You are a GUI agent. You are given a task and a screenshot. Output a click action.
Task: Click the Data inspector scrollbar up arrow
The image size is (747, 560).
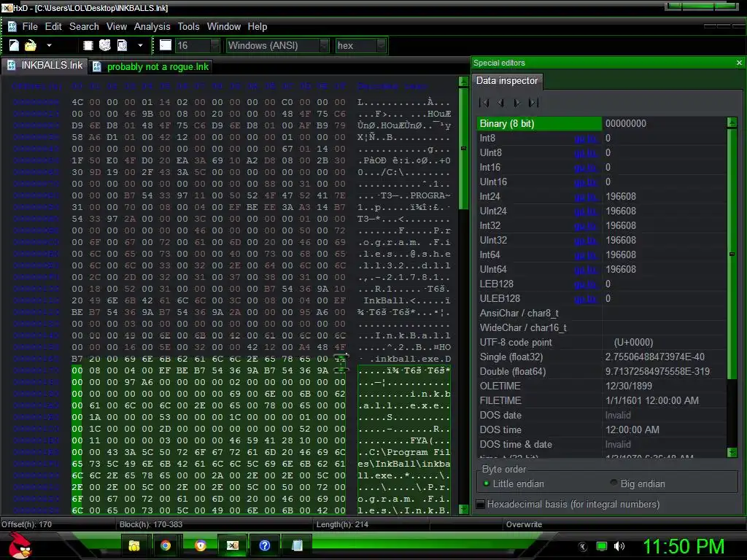[x=732, y=122]
